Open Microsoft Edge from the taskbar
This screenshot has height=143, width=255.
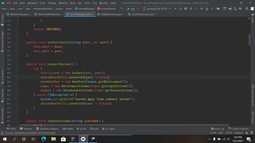[43, 139]
